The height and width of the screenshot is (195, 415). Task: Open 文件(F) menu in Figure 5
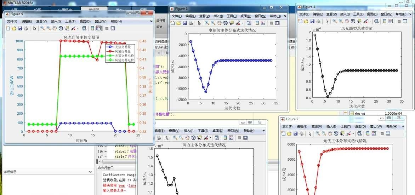[12, 22]
